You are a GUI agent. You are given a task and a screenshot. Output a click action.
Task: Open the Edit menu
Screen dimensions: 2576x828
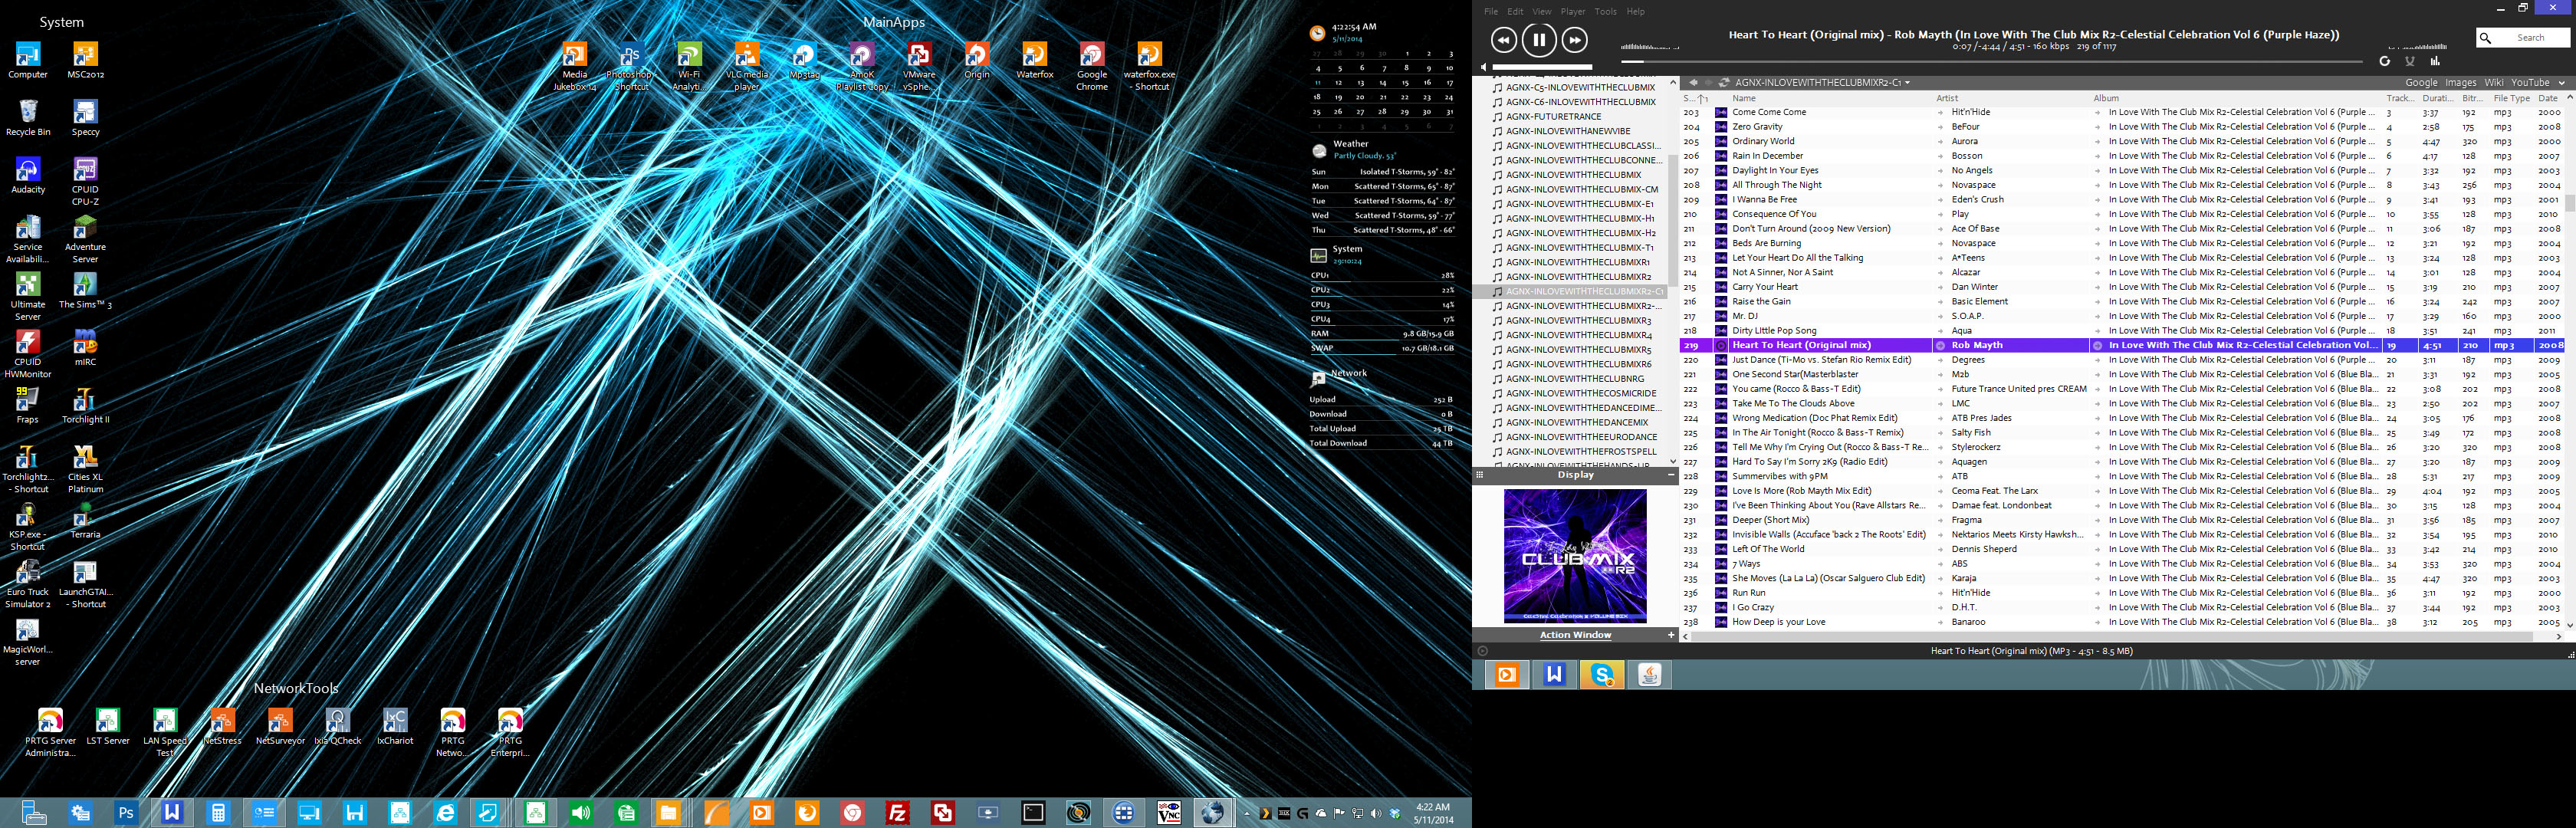[x=1515, y=12]
